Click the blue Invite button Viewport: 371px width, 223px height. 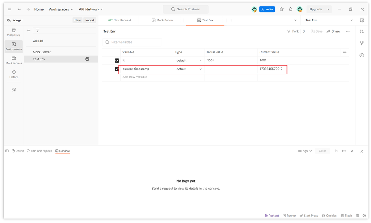click(x=267, y=9)
